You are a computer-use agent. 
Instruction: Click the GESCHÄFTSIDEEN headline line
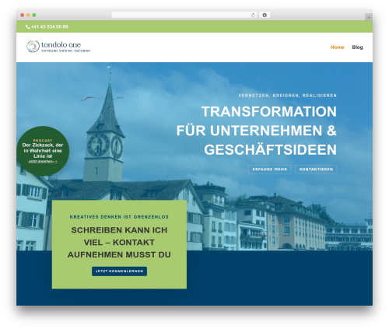click(270, 150)
